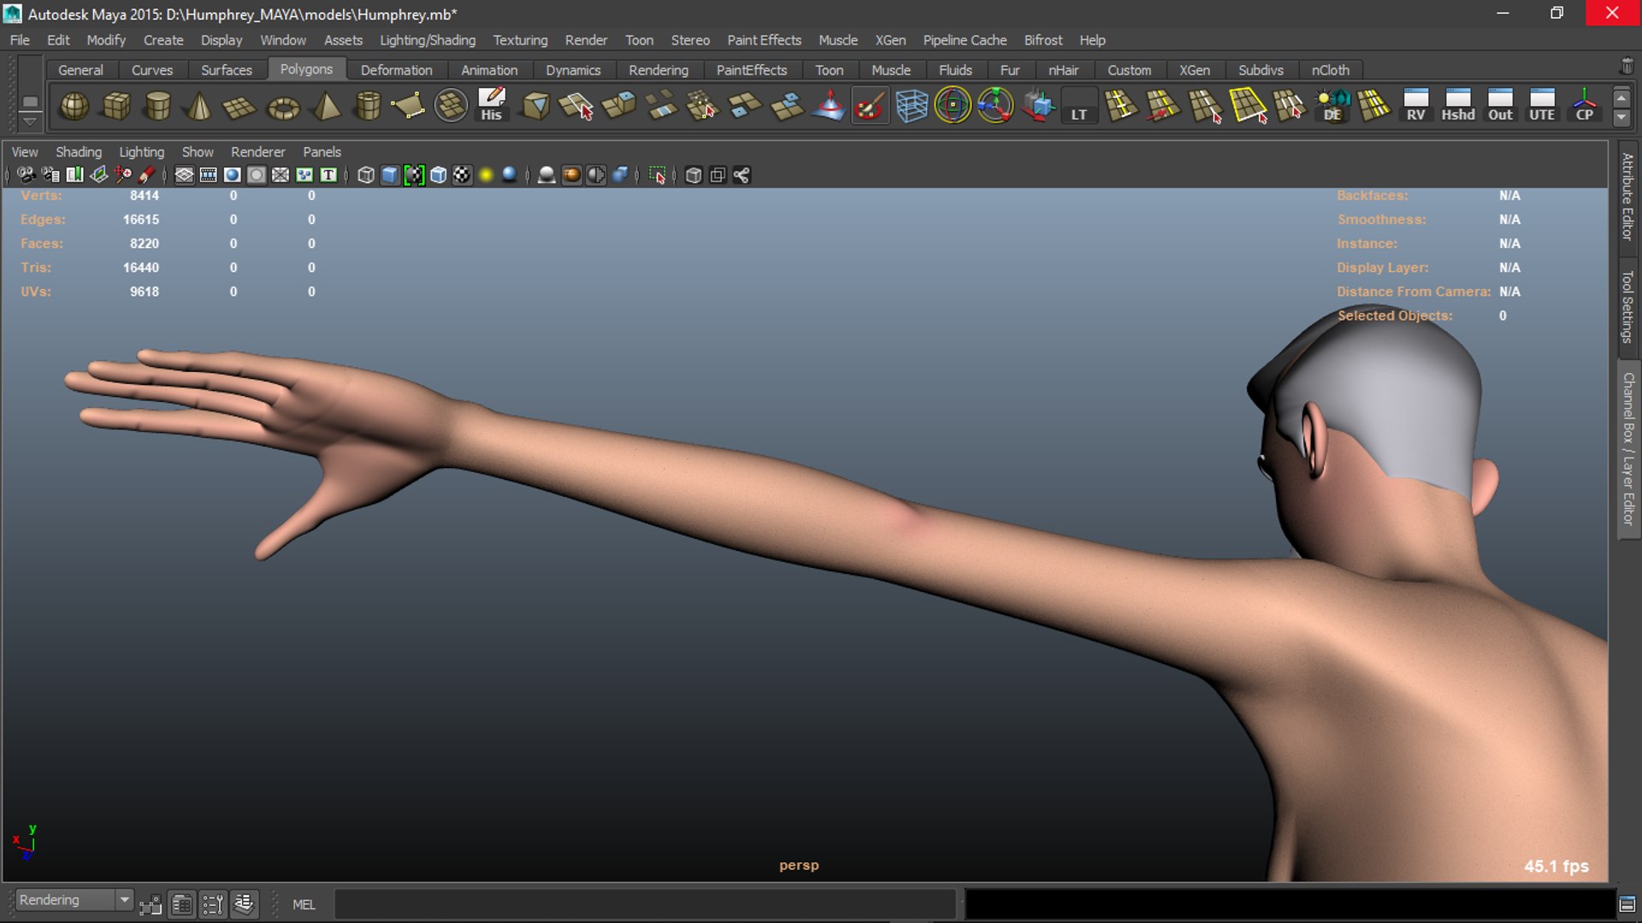Click the viewport renderer Renderer menu
The image size is (1642, 923).
click(257, 151)
